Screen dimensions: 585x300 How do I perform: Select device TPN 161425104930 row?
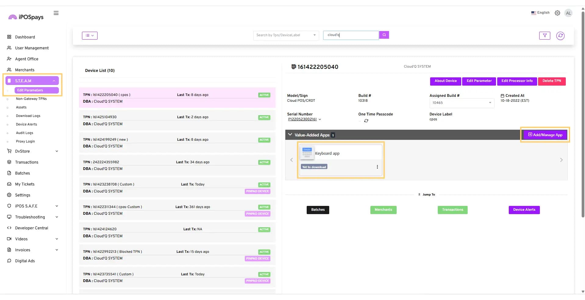point(177,120)
